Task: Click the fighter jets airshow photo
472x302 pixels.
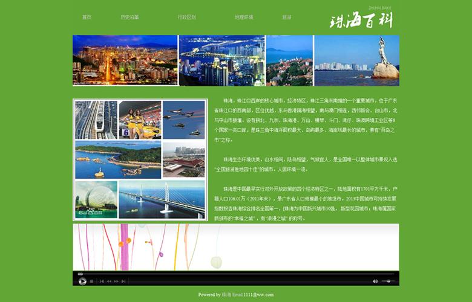Action: tap(184, 119)
